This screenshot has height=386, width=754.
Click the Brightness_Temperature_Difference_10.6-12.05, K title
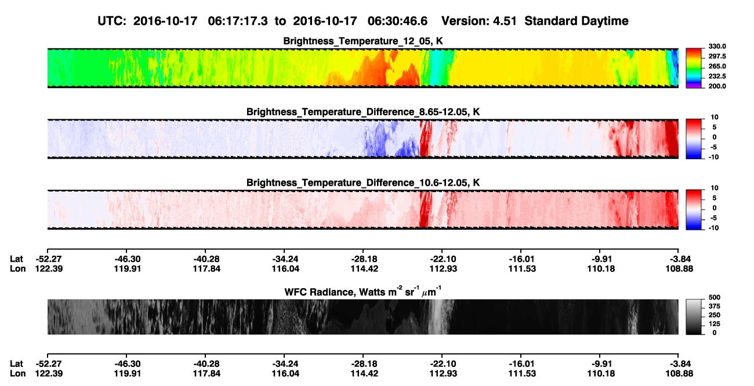pyautogui.click(x=363, y=183)
